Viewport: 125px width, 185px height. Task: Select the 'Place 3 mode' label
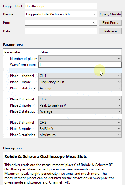(x=20, y=129)
